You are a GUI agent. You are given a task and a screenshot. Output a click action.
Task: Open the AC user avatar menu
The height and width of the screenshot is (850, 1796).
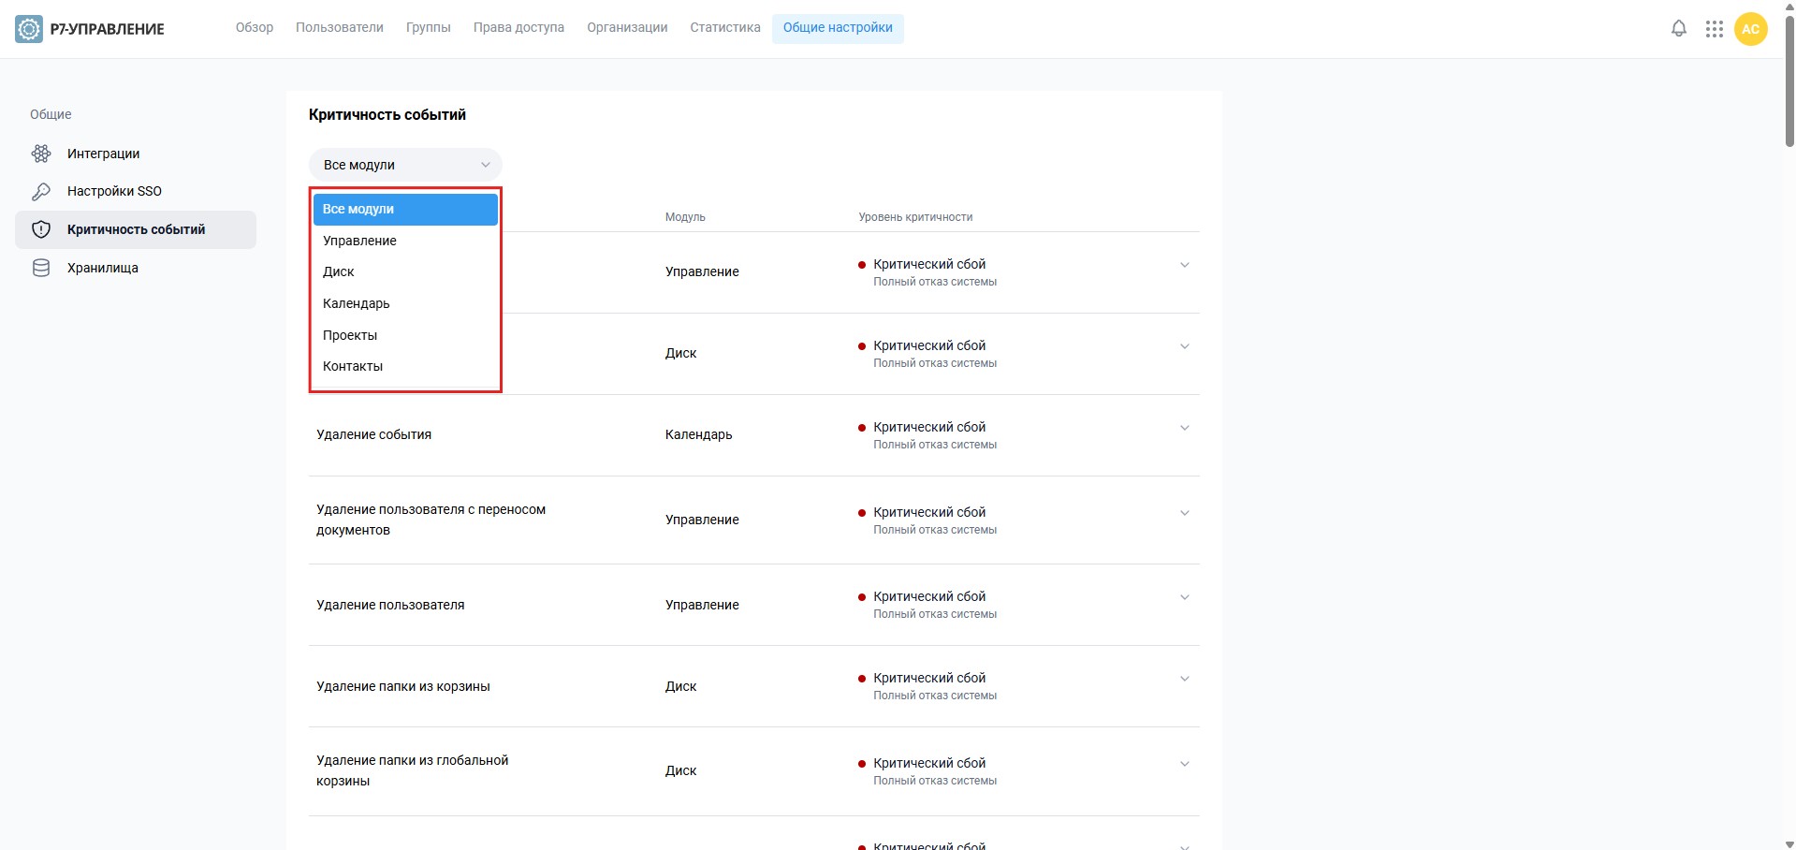[x=1751, y=29]
